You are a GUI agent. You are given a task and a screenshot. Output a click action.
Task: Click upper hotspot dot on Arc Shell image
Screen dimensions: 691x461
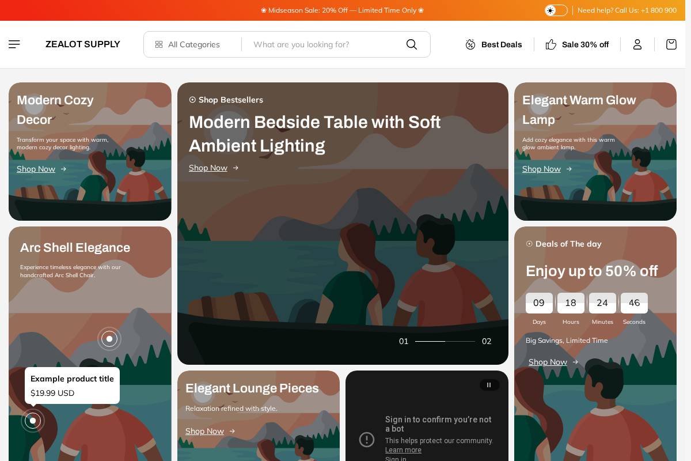coord(109,339)
